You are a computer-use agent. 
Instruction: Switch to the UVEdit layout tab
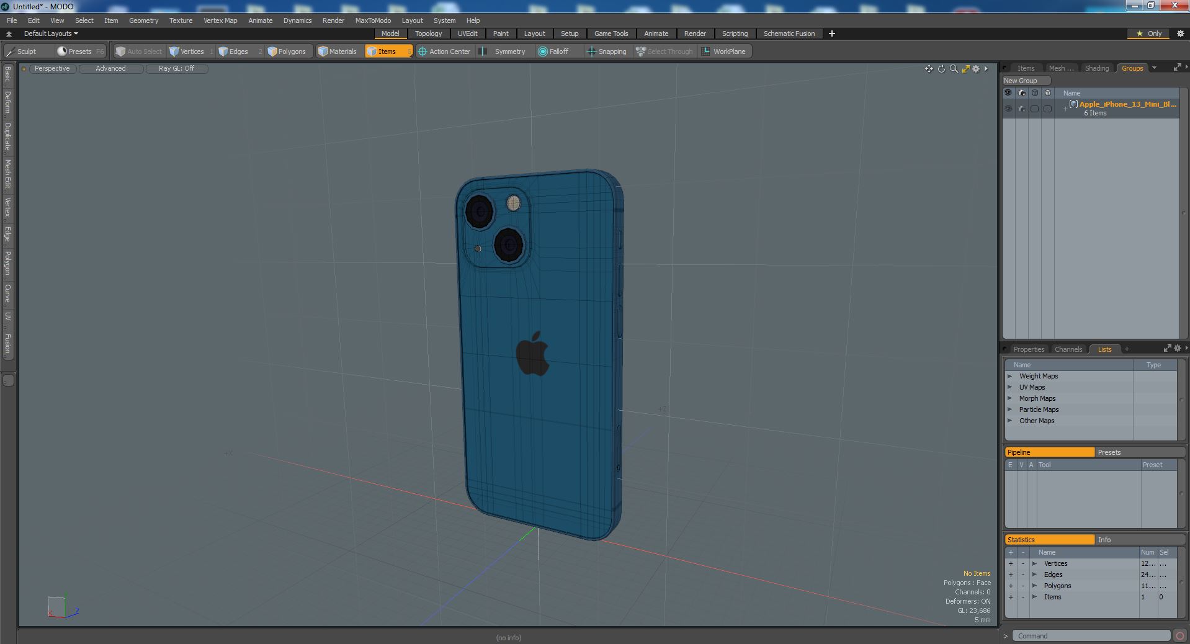[467, 34]
